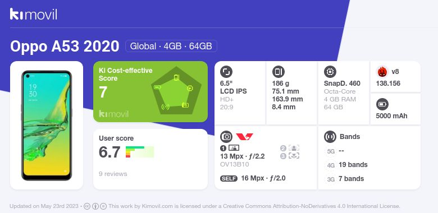Click the battery capacity icon
This screenshot has width=438, height=213.
pyautogui.click(x=382, y=105)
